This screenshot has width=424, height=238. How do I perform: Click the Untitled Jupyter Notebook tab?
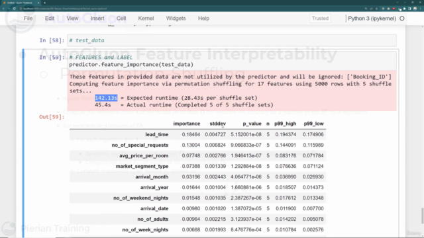[x=21, y=3]
